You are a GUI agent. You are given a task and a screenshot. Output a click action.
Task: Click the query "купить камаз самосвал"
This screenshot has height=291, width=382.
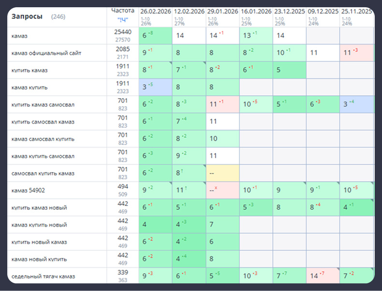coord(43,105)
